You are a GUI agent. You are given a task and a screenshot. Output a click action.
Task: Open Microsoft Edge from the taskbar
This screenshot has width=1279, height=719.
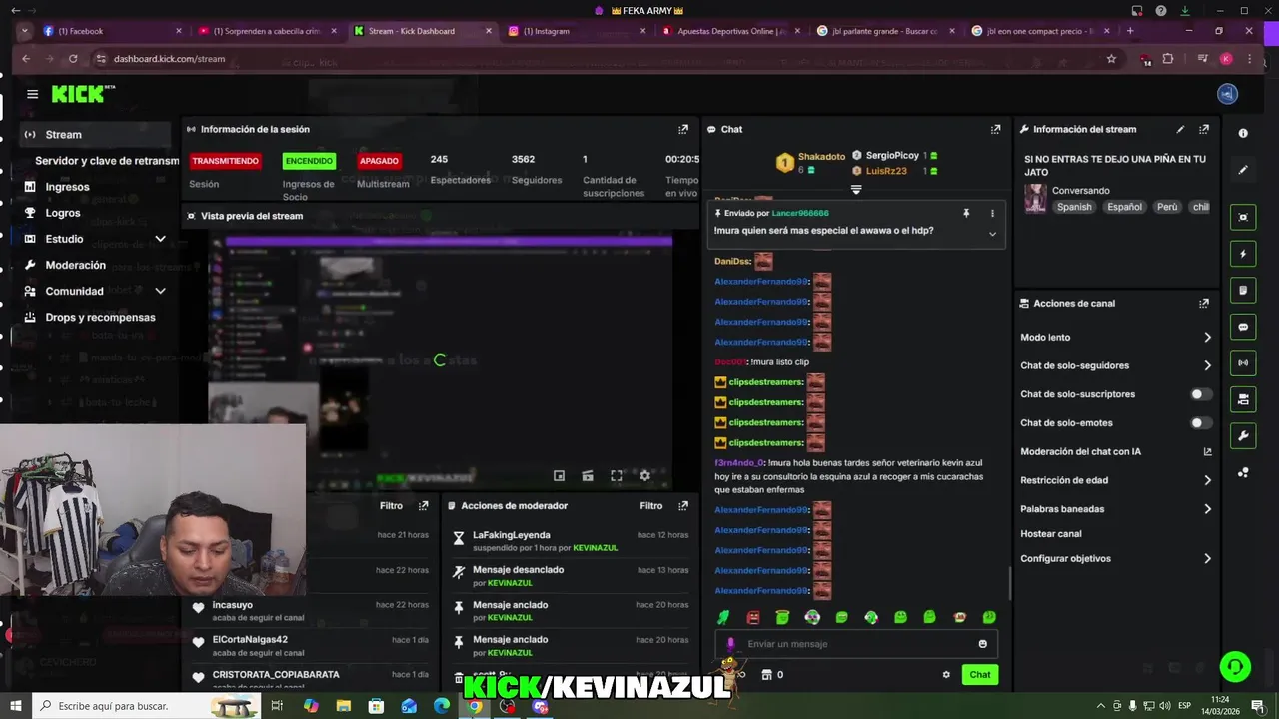pos(442,706)
